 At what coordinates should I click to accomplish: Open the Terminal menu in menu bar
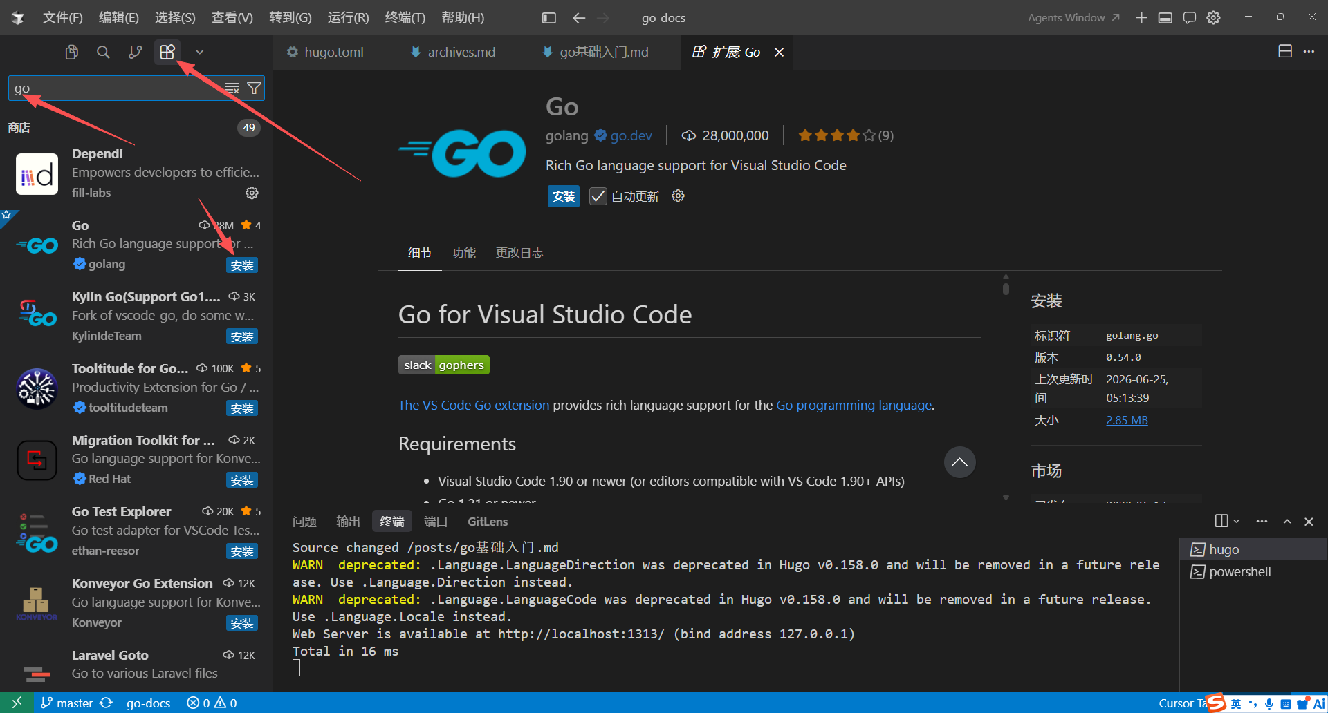405,18
